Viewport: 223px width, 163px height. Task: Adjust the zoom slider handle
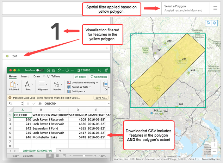coord(84,156)
